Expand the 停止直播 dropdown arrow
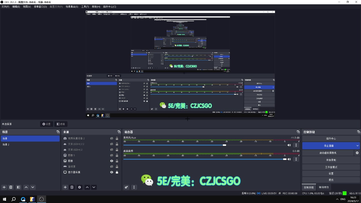The image size is (361, 203). [x=357, y=146]
